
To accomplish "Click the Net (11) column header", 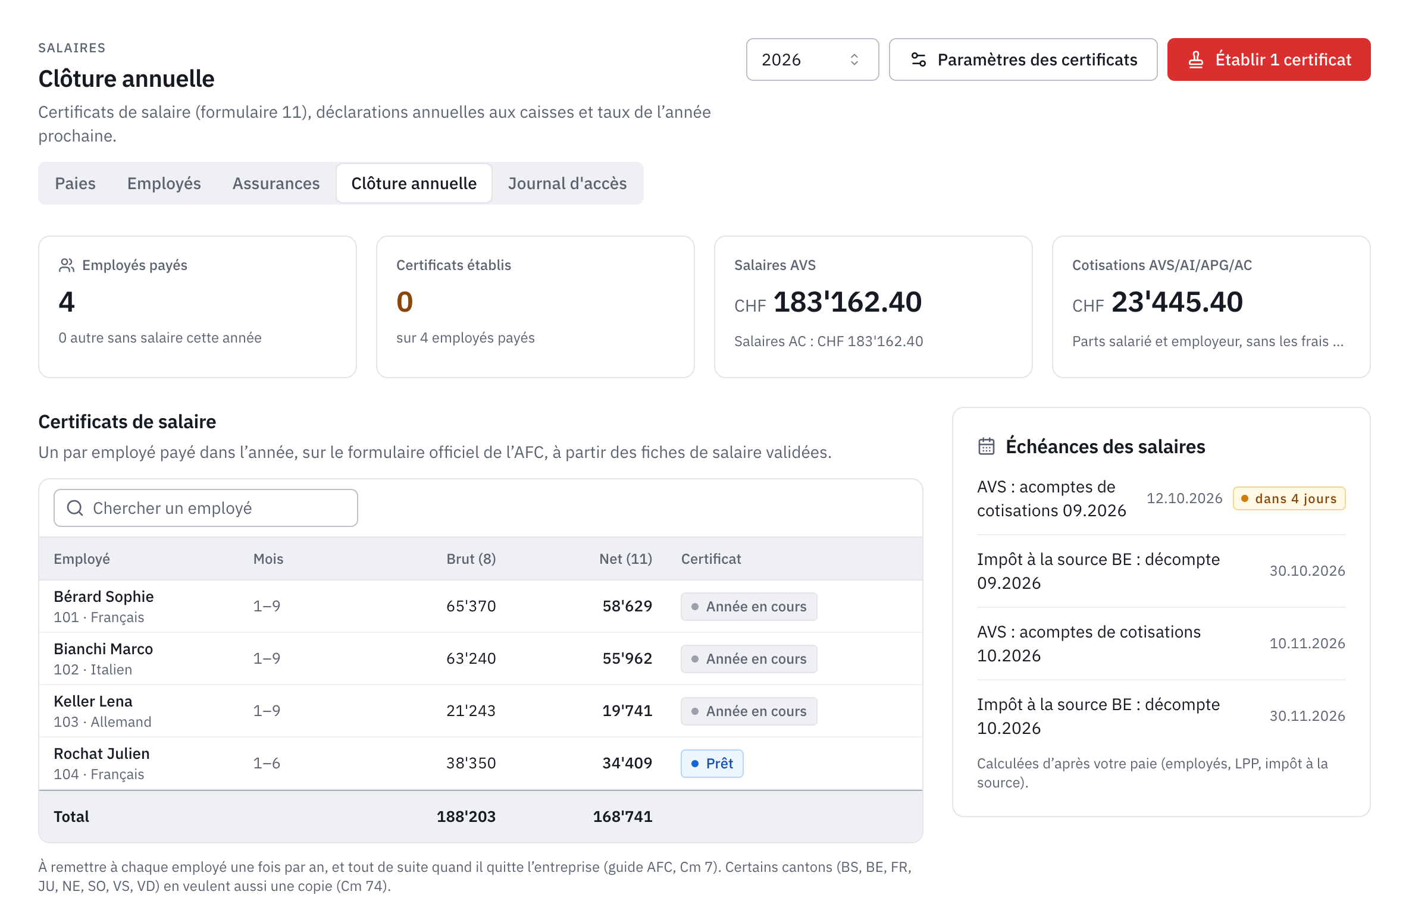I will 626,559.
